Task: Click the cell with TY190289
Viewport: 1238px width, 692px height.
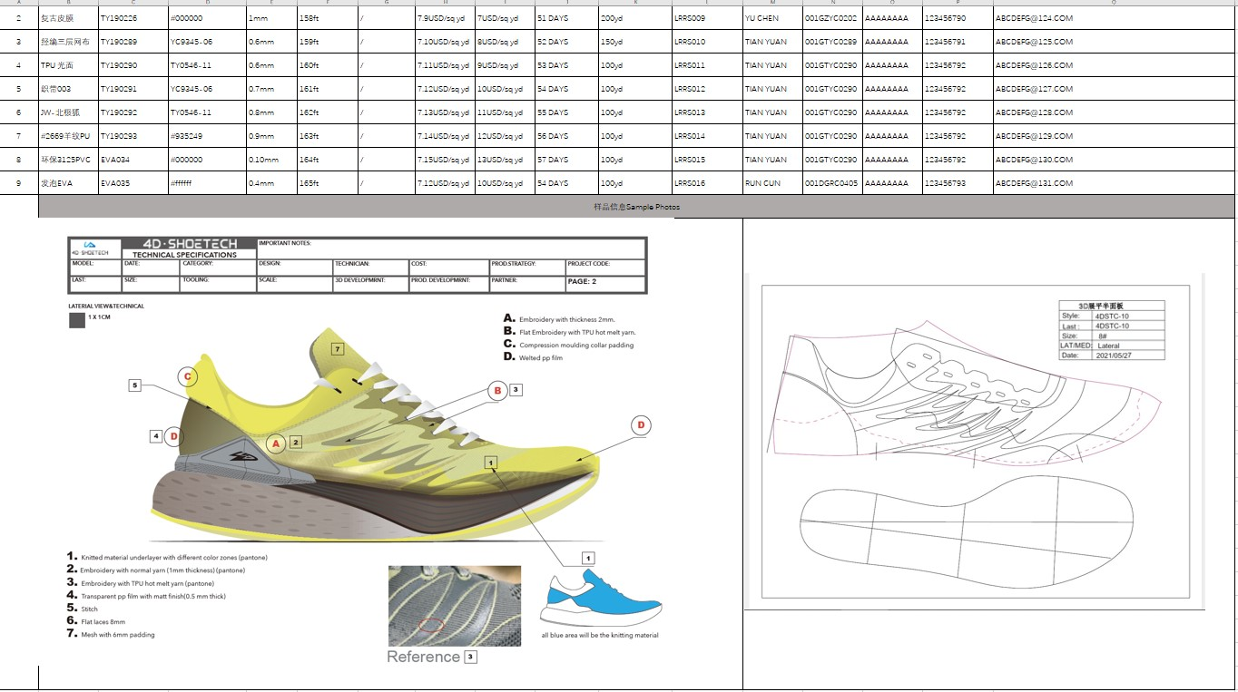Action: [133, 42]
